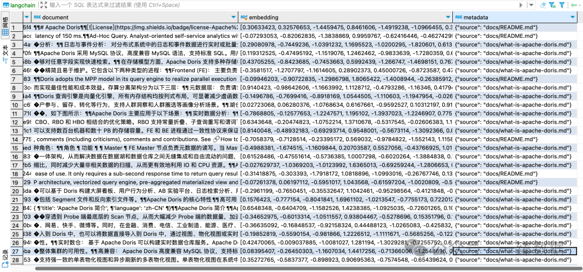Click the ABC type icon of document column
Viewport: 583px width, 272px height.
[x=37, y=17]
